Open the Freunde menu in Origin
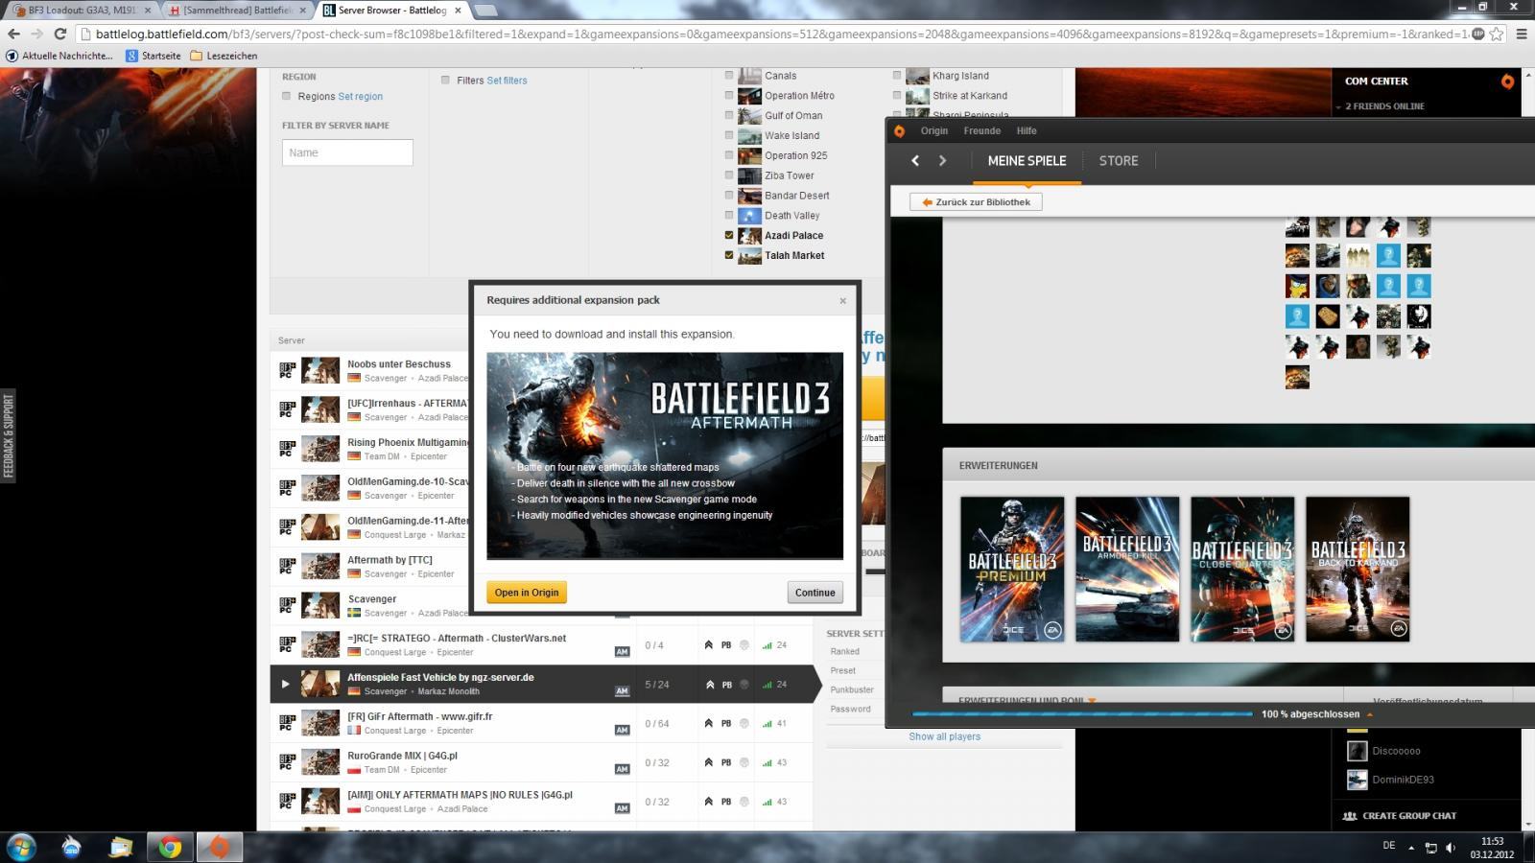Viewport: 1535px width, 863px height. (x=981, y=131)
